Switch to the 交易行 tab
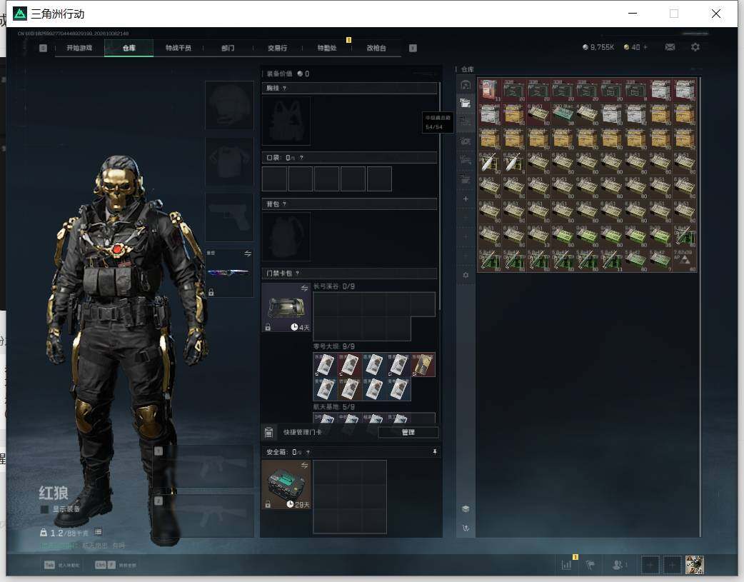The width and height of the screenshot is (744, 582). point(277,48)
